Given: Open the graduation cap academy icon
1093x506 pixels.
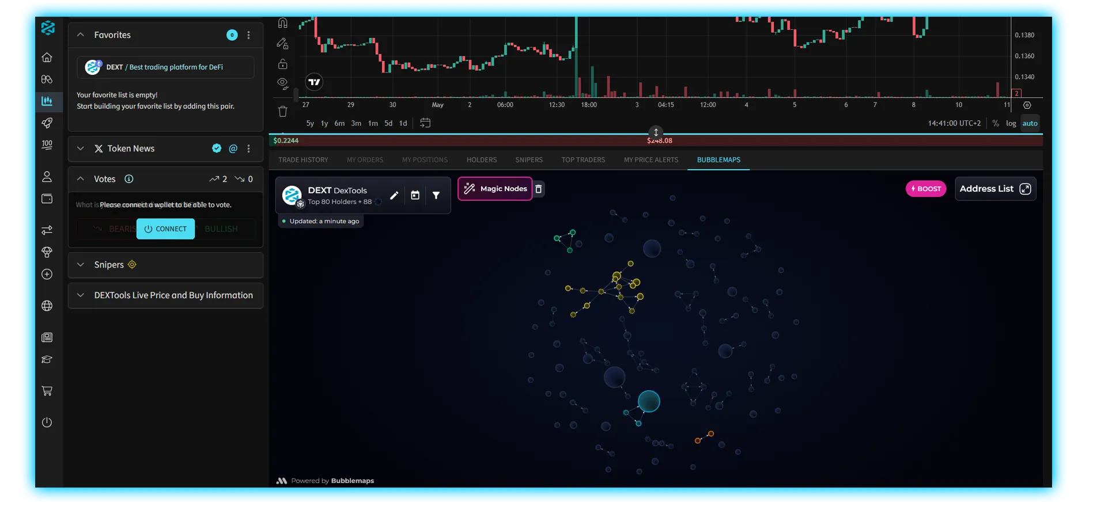Looking at the screenshot, I should (47, 359).
